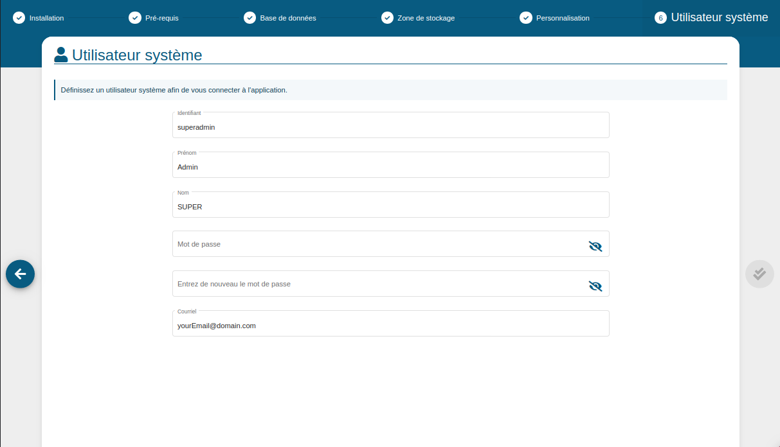Click the Identifiant input showing superadmin

[x=390, y=125]
